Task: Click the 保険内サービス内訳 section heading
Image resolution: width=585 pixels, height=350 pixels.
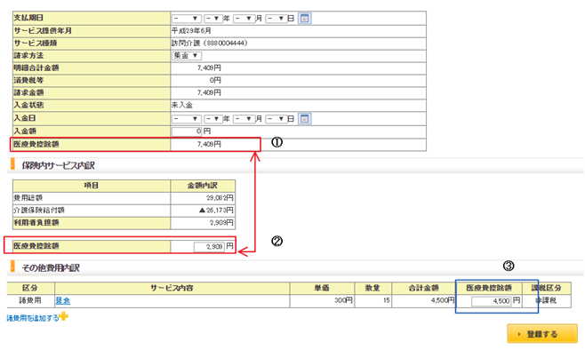Action: coord(58,165)
